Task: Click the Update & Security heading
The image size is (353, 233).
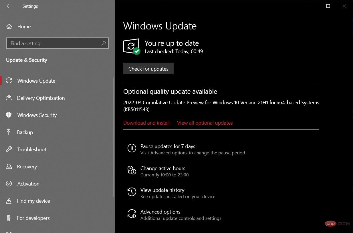Action: coord(27,60)
